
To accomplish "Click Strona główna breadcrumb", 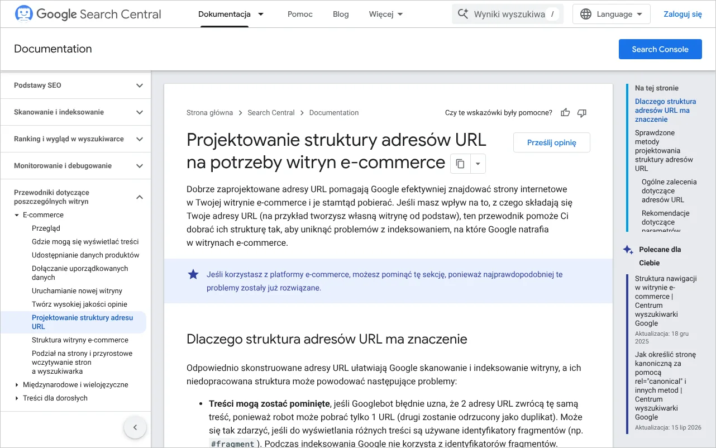I will click(209, 113).
